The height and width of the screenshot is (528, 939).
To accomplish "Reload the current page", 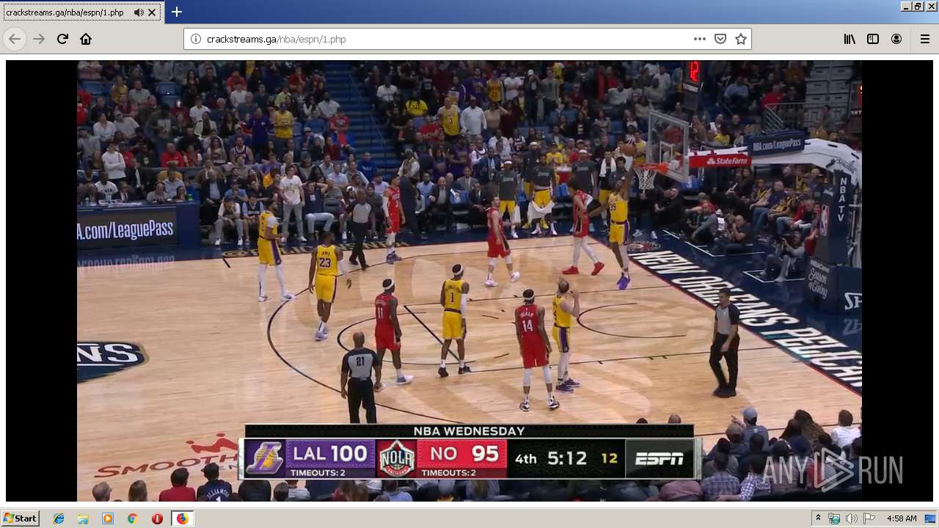I will (x=62, y=39).
